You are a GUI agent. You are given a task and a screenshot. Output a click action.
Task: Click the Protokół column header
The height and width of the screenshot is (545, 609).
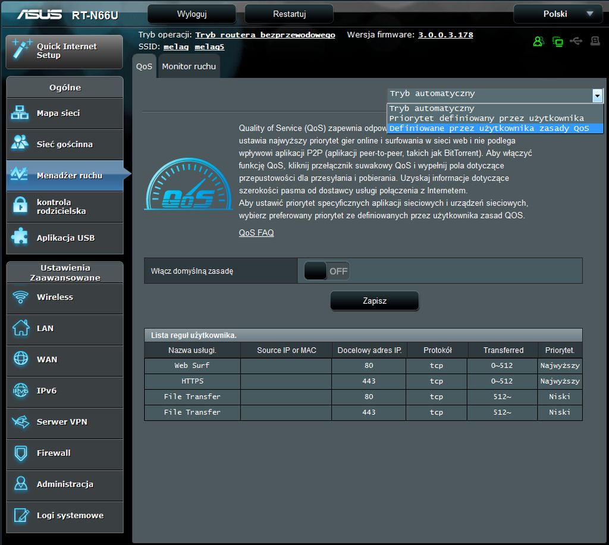tap(437, 350)
